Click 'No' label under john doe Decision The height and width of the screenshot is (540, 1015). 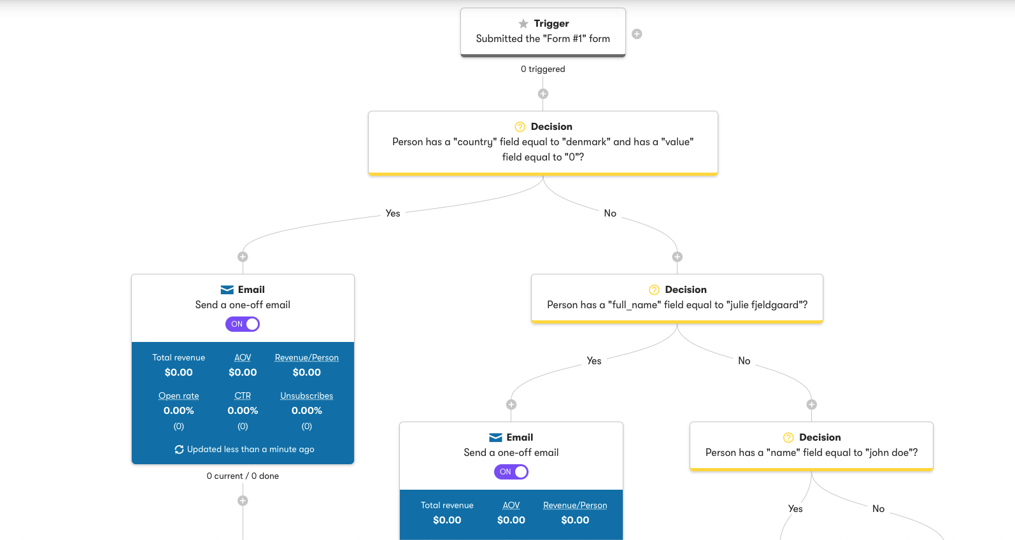(879, 509)
